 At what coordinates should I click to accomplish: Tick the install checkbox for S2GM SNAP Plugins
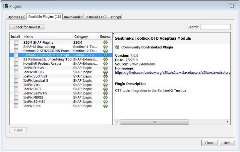click(x=16, y=42)
